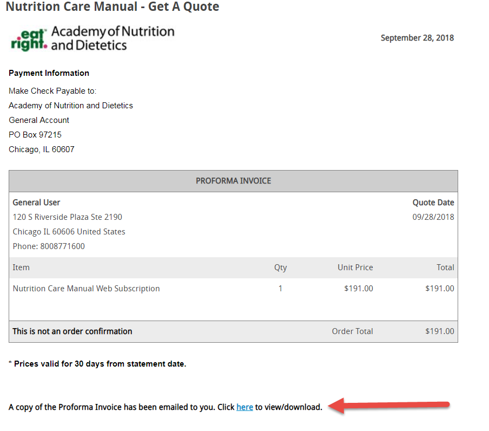The width and height of the screenshot is (489, 431).
Task: Click the 'Quote Date' label
Action: click(x=433, y=203)
